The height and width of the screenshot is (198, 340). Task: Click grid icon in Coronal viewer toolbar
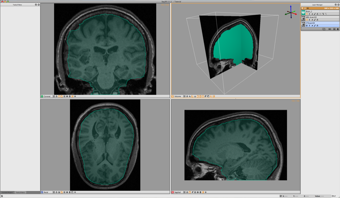tap(64, 96)
